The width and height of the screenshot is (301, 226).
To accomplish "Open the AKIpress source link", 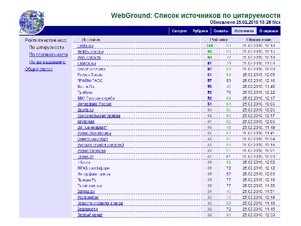I will (x=86, y=122).
